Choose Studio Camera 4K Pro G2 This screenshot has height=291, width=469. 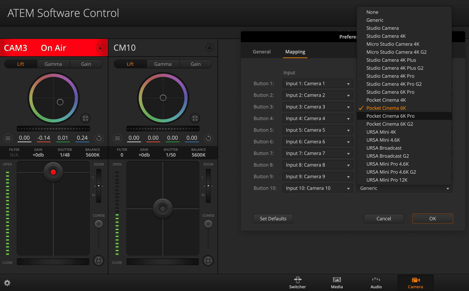404,84
